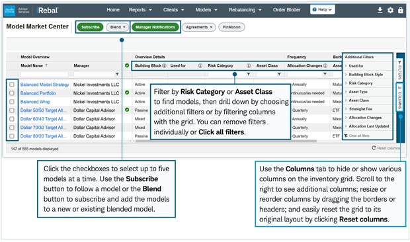Screen dimensions: 410x242
Task: Click the Model Name filter input field
Action: (x=44, y=75)
